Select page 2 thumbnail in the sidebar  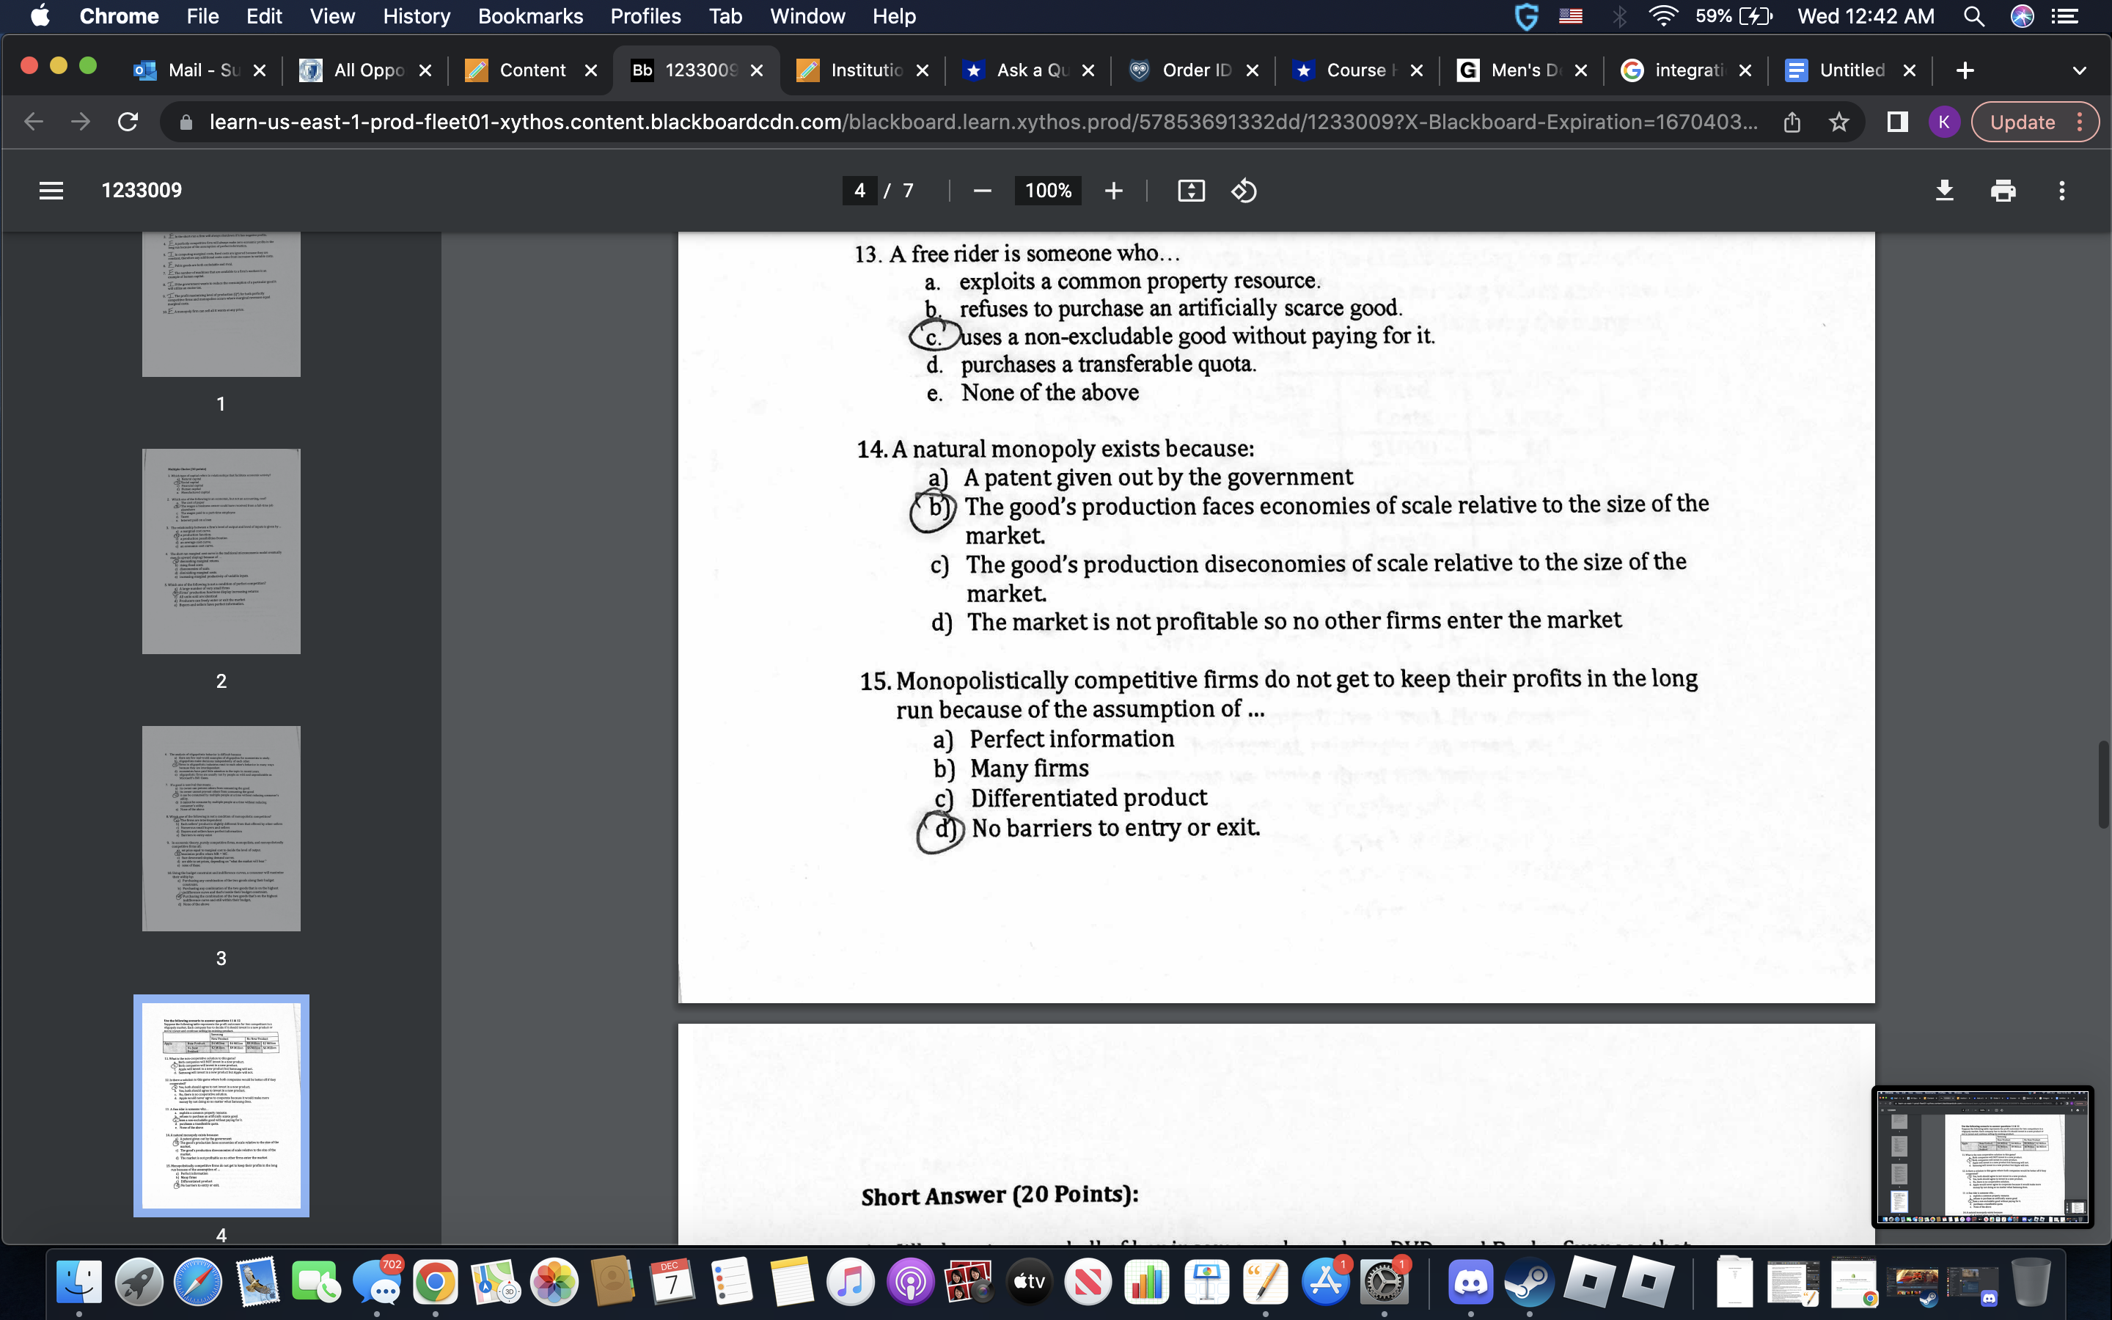(x=221, y=551)
